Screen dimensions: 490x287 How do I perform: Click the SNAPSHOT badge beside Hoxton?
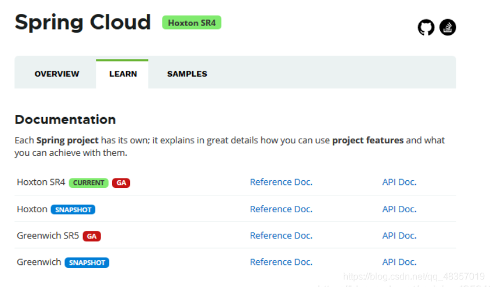(73, 210)
